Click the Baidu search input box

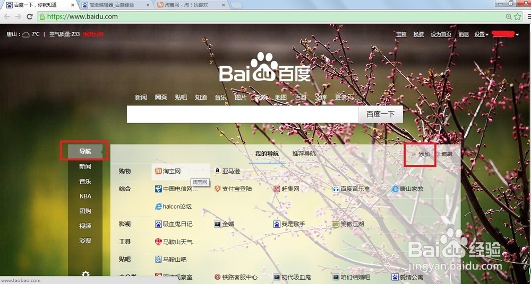(x=243, y=114)
